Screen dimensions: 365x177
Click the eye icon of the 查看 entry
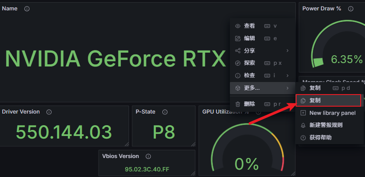[238, 26]
